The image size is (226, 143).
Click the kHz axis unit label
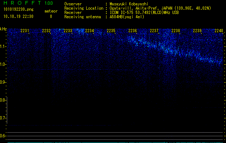pos(4,29)
